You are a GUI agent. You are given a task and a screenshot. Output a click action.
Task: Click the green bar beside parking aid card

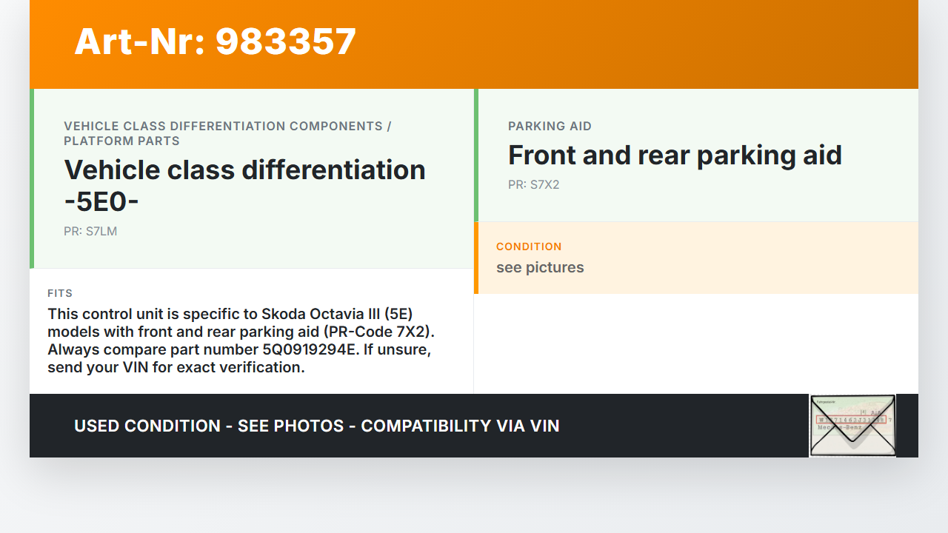[x=476, y=155]
